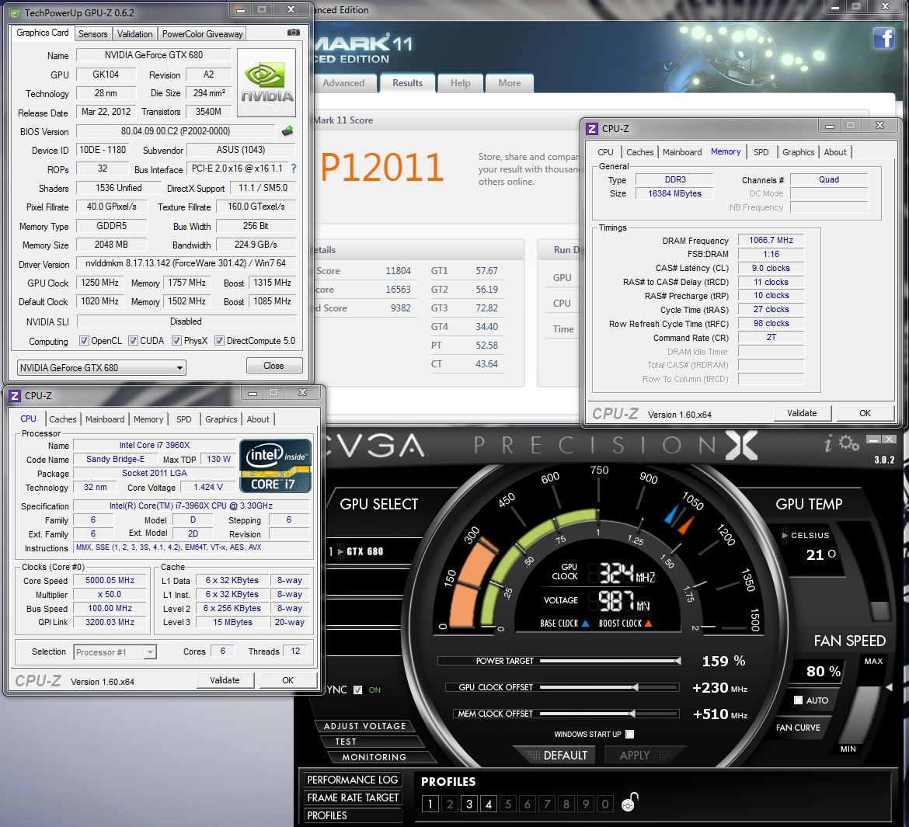This screenshot has width=909, height=827.
Task: Toggle the Celsius temperature unit arrow
Action: [785, 535]
